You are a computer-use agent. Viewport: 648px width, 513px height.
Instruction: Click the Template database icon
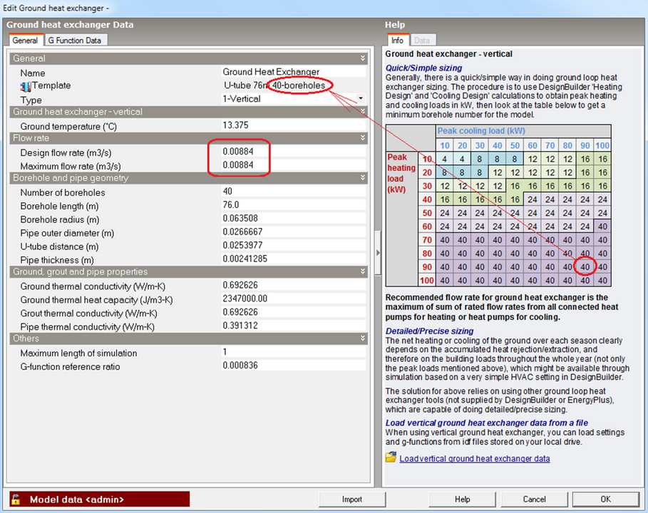coord(26,86)
